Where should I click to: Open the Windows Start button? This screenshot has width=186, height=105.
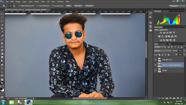[x=3, y=102]
